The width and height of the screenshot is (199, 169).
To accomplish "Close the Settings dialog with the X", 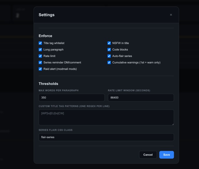I will [171, 15].
